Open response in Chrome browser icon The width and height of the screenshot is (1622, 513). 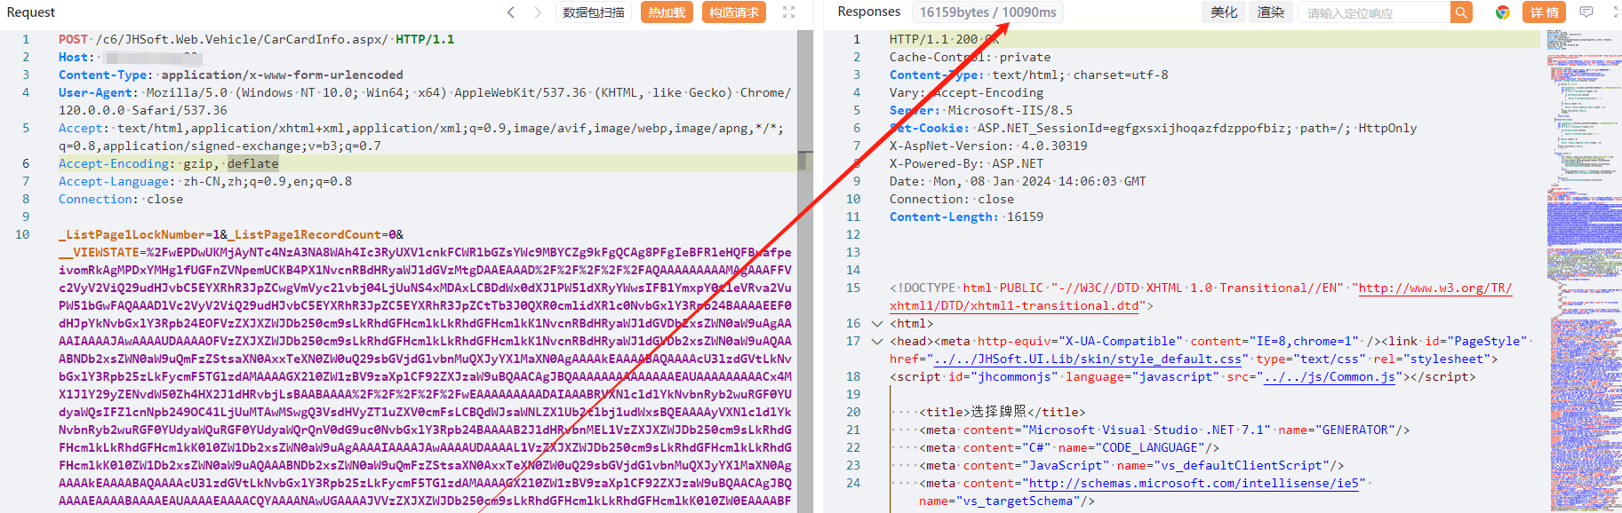point(1503,12)
